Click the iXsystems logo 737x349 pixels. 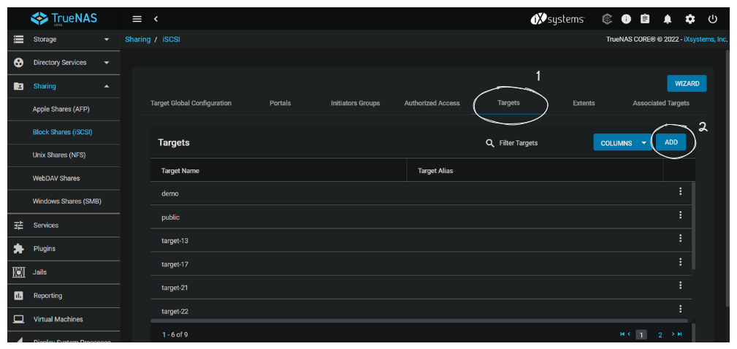(557, 19)
